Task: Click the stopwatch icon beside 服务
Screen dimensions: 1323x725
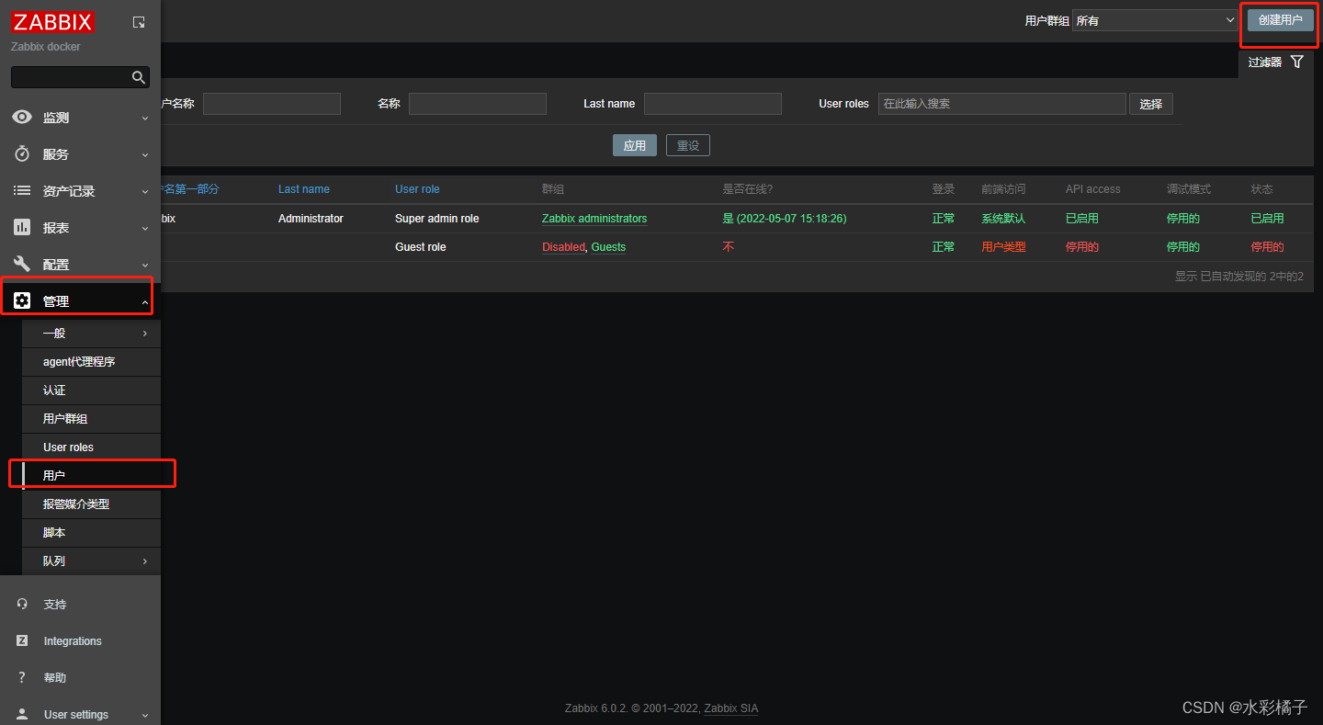Action: 22,153
